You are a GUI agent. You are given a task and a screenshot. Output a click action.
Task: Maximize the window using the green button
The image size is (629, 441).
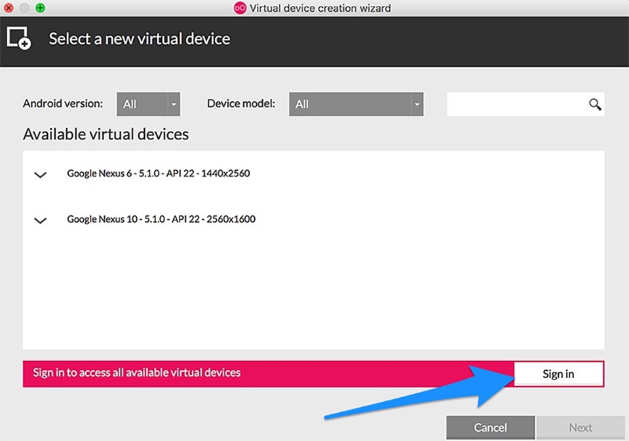click(x=40, y=9)
